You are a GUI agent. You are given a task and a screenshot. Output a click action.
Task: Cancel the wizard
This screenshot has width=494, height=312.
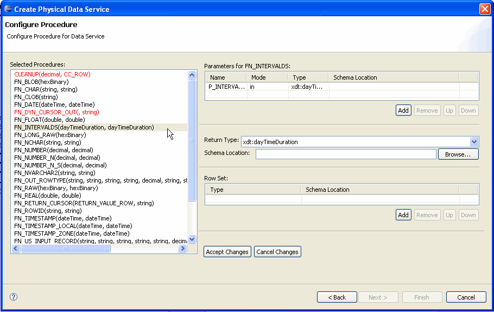tap(466, 297)
